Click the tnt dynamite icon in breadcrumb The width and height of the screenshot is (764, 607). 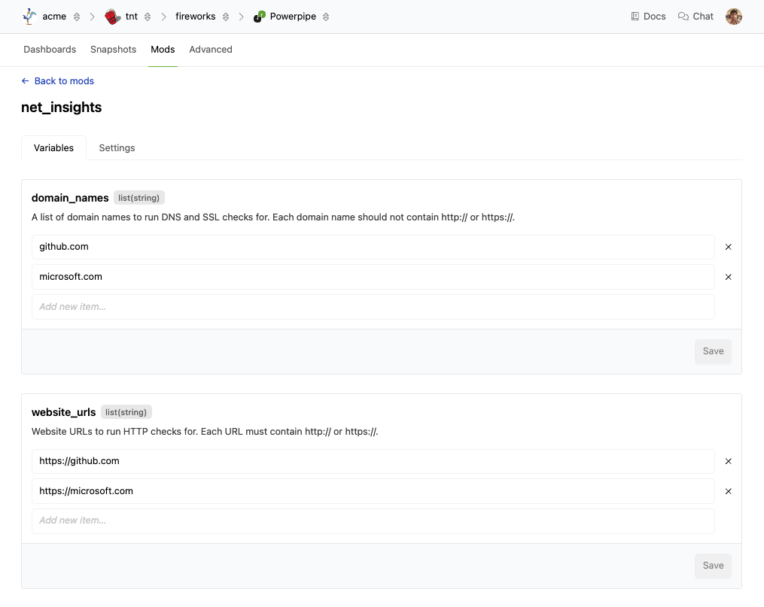coord(113,17)
